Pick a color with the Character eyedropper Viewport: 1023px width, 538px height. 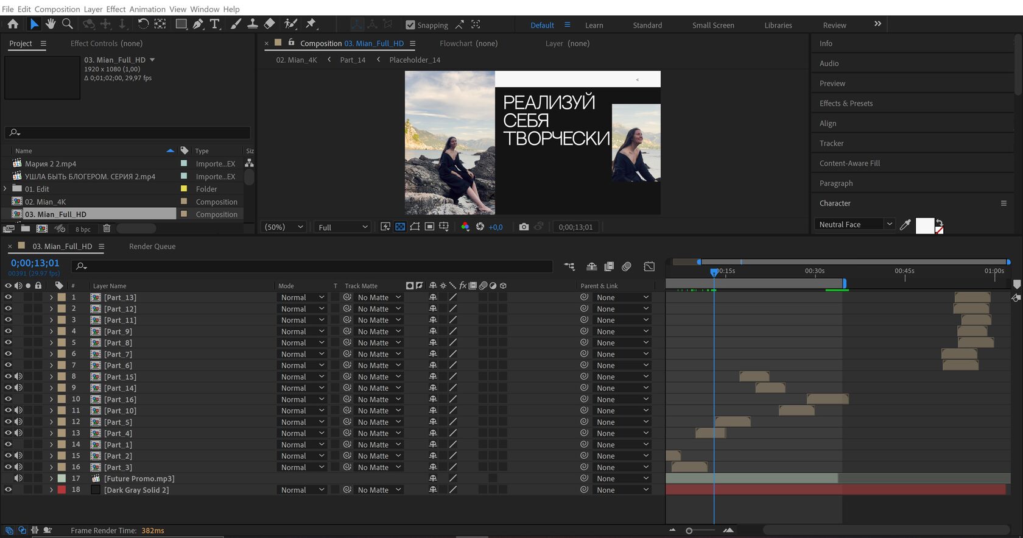pyautogui.click(x=905, y=225)
